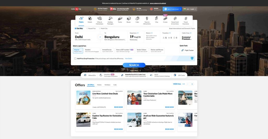Open the Forex Card & Currency icon

coord(175,18)
